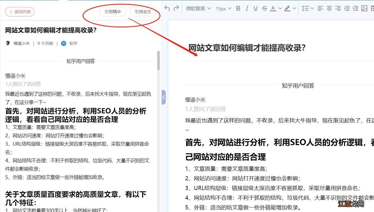The height and width of the screenshot is (212, 374).
Task: Align text to the right
Action: pyautogui.click(x=338, y=9)
